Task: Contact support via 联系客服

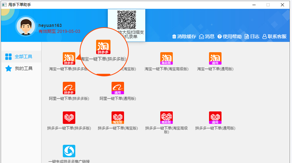Action: pyautogui.click(x=274, y=37)
